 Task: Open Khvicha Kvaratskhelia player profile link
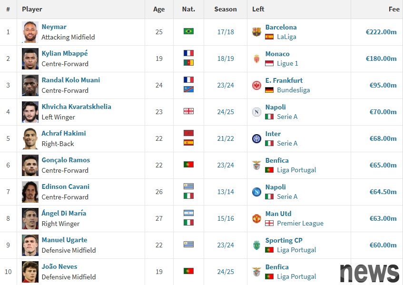click(76, 107)
